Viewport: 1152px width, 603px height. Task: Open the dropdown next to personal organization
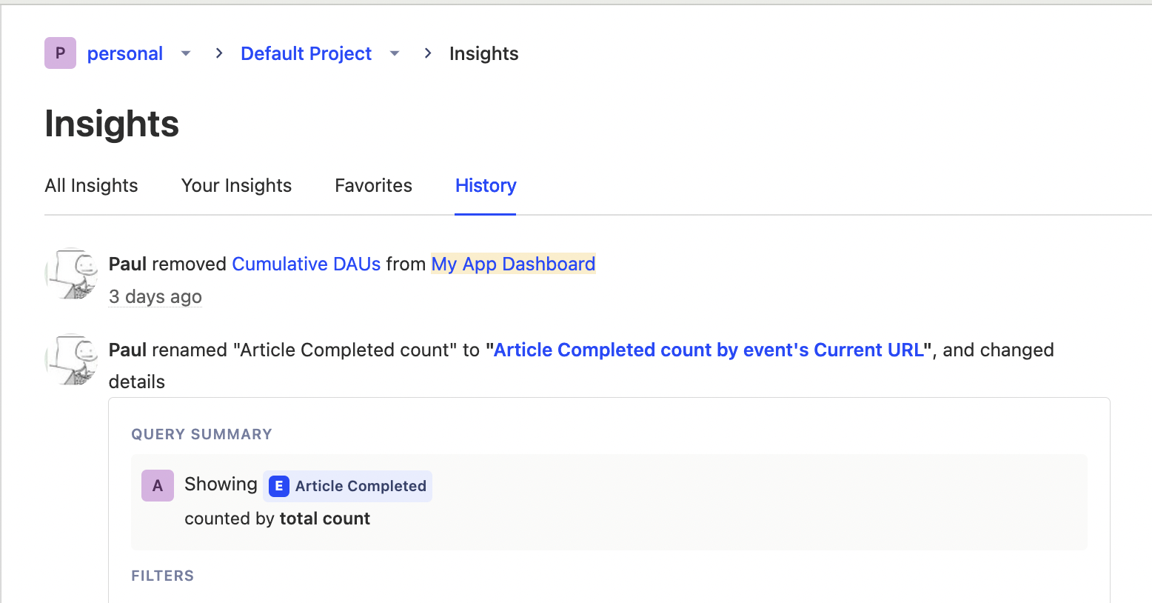click(x=185, y=53)
